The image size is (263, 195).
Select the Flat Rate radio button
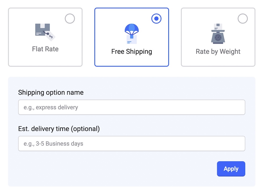pyautogui.click(x=70, y=19)
